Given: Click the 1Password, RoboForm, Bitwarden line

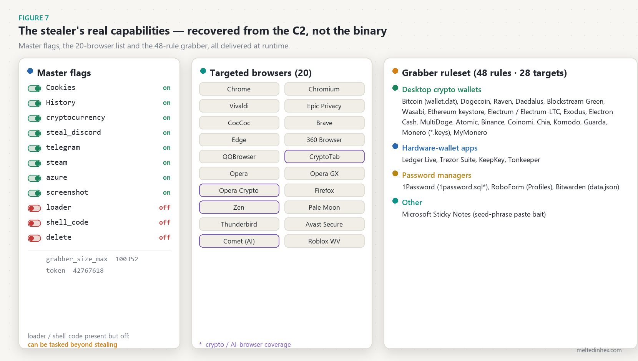Looking at the screenshot, I should click(510, 187).
